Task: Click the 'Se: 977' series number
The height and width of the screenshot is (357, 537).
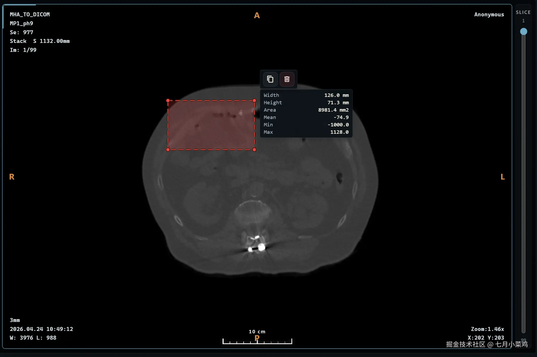Action: (21, 32)
